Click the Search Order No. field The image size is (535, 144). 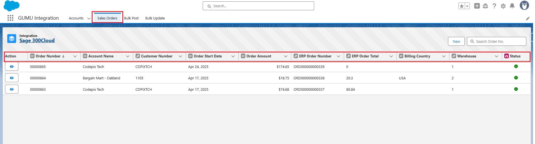tap(497, 41)
